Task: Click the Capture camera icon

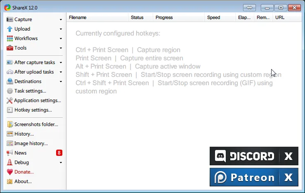Action: 10,19
